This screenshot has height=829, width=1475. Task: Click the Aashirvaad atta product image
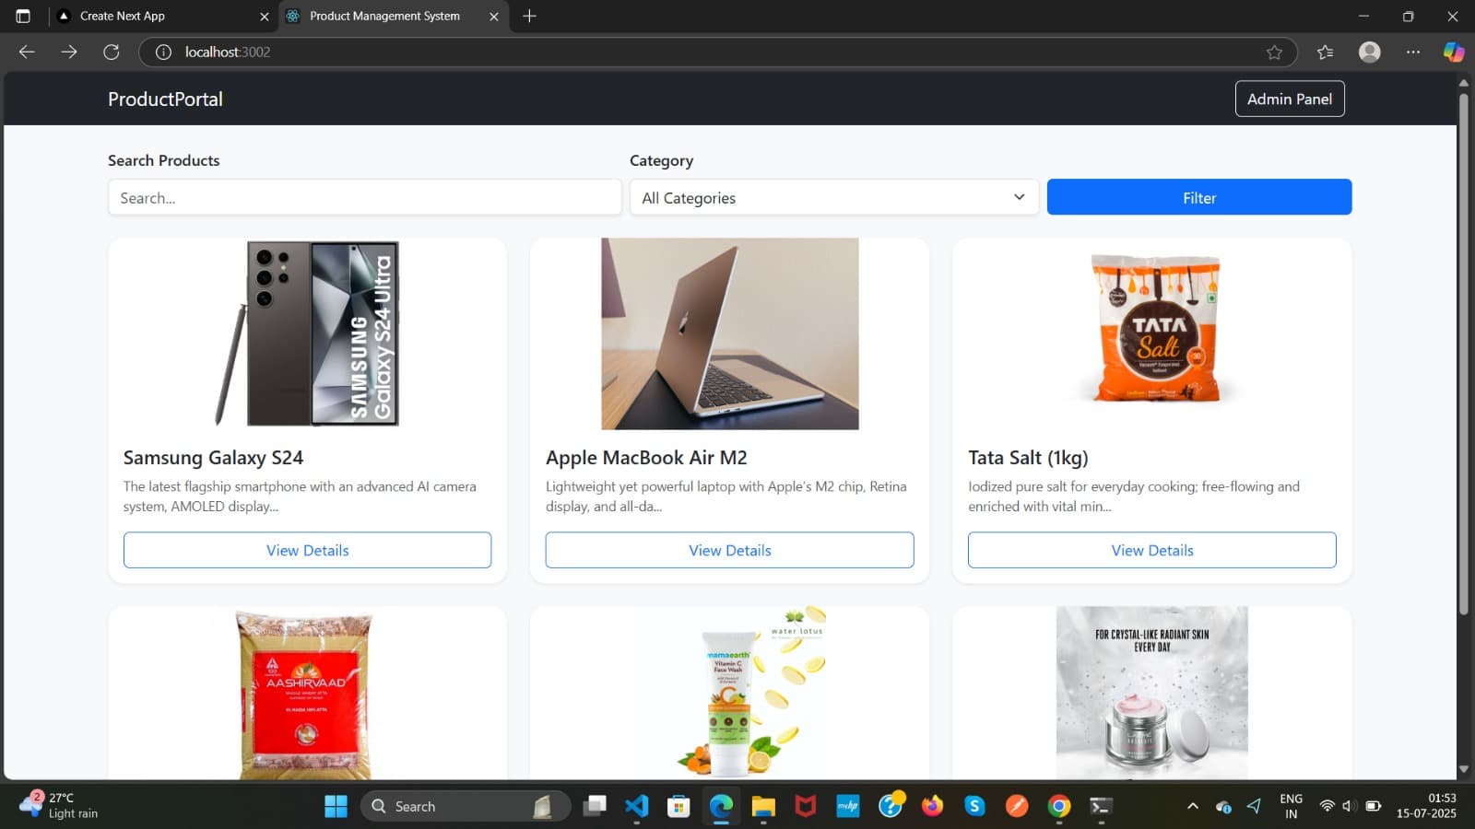pos(305,695)
